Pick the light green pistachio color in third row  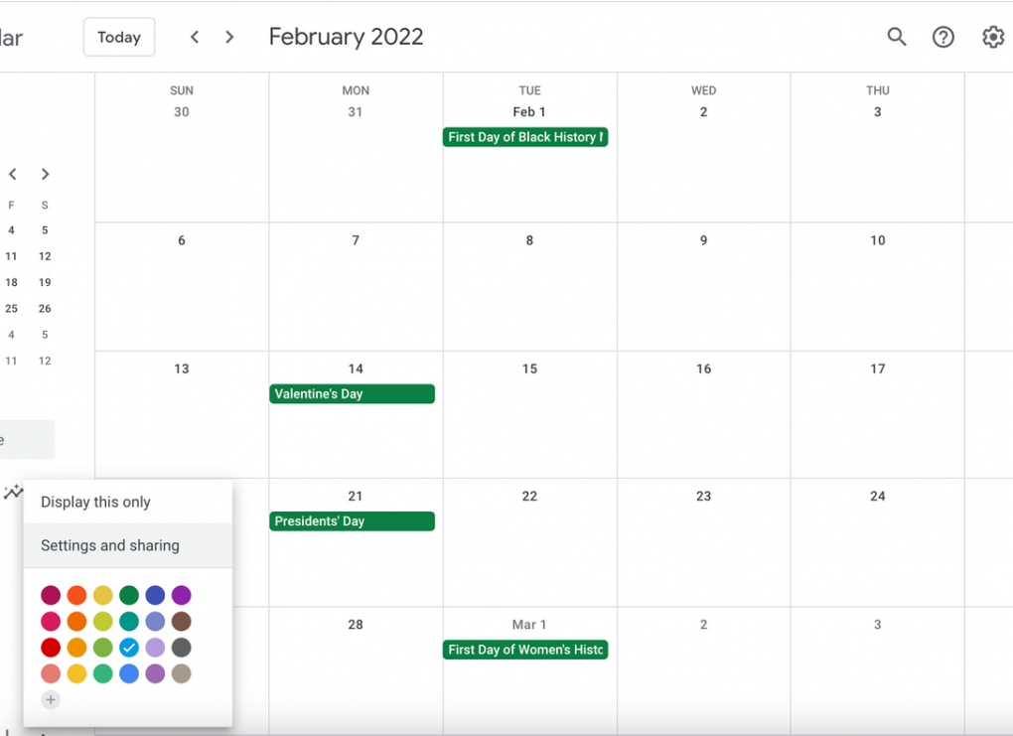(102, 647)
